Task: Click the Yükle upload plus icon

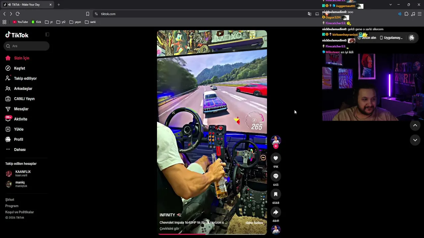Action: pyautogui.click(x=8, y=129)
